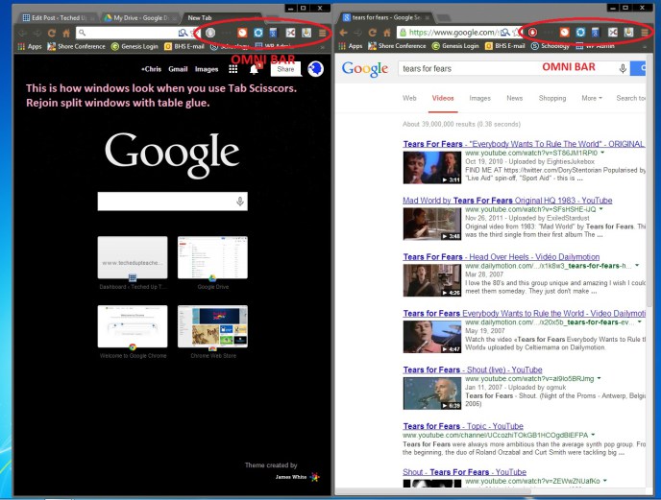
Task: Go back in the right Chrome window
Action: 343,33
